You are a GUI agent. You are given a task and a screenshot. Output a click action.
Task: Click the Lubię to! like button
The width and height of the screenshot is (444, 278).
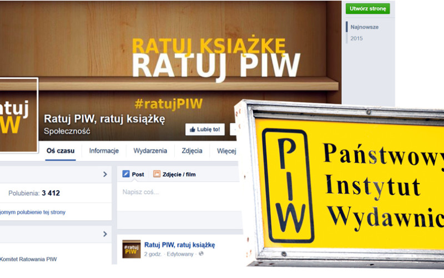[205, 130]
